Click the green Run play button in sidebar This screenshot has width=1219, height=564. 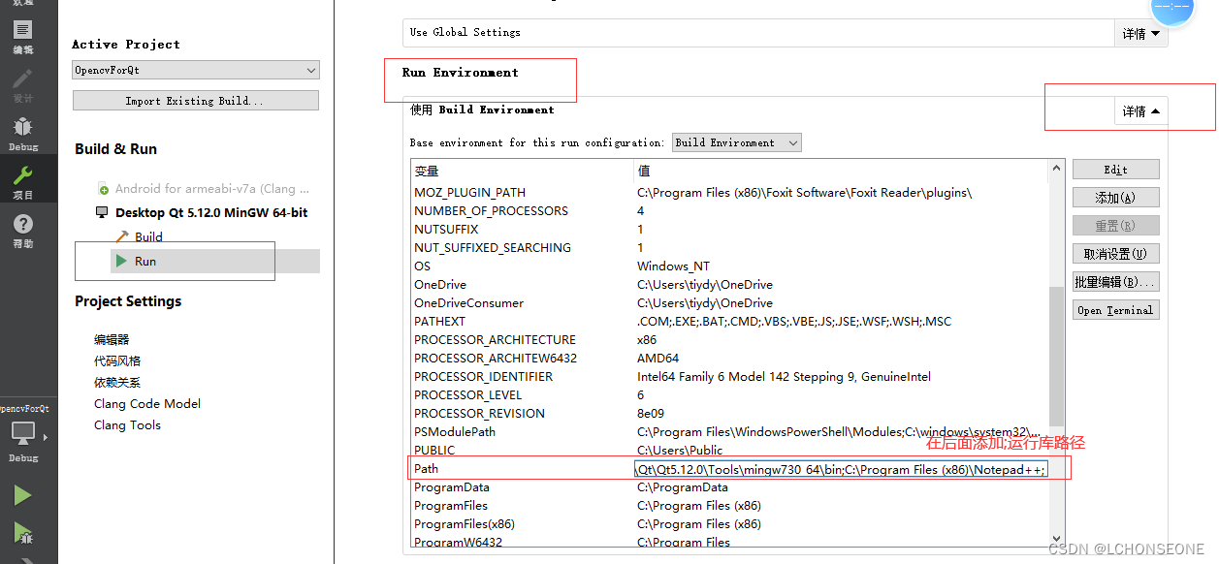22,496
